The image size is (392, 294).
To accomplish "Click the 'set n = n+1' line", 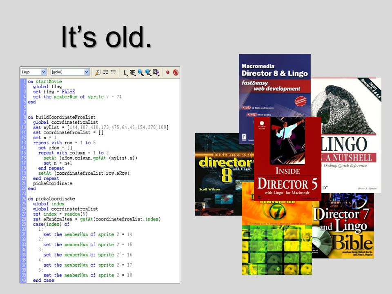I will click(x=58, y=163).
